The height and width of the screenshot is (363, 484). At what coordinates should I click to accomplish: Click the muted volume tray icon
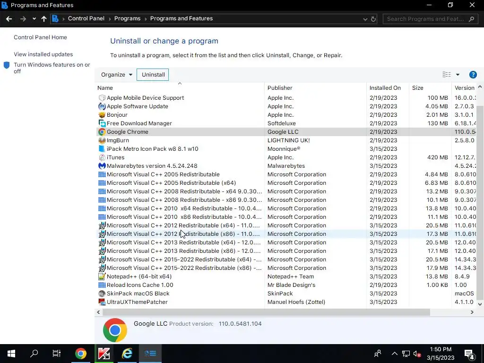[417, 354]
